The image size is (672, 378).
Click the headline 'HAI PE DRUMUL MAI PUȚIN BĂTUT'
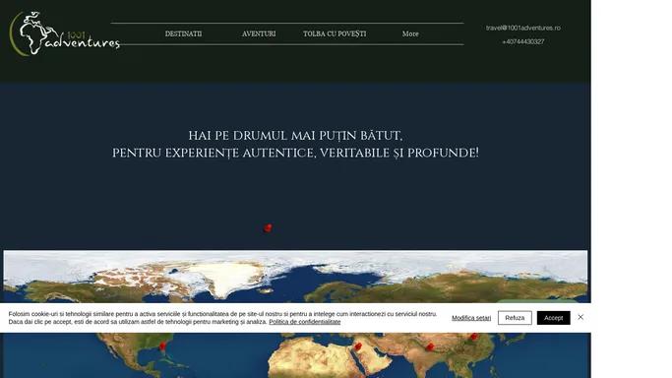coord(295,136)
